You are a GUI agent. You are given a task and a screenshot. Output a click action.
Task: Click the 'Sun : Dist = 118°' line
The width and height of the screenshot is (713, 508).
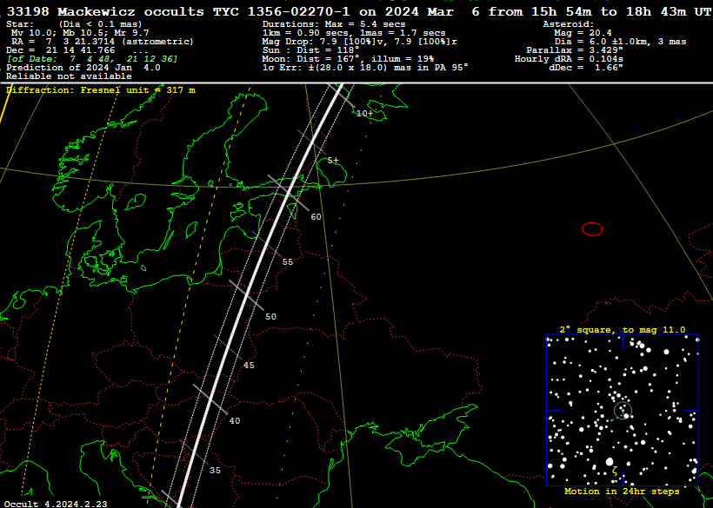[x=310, y=50]
